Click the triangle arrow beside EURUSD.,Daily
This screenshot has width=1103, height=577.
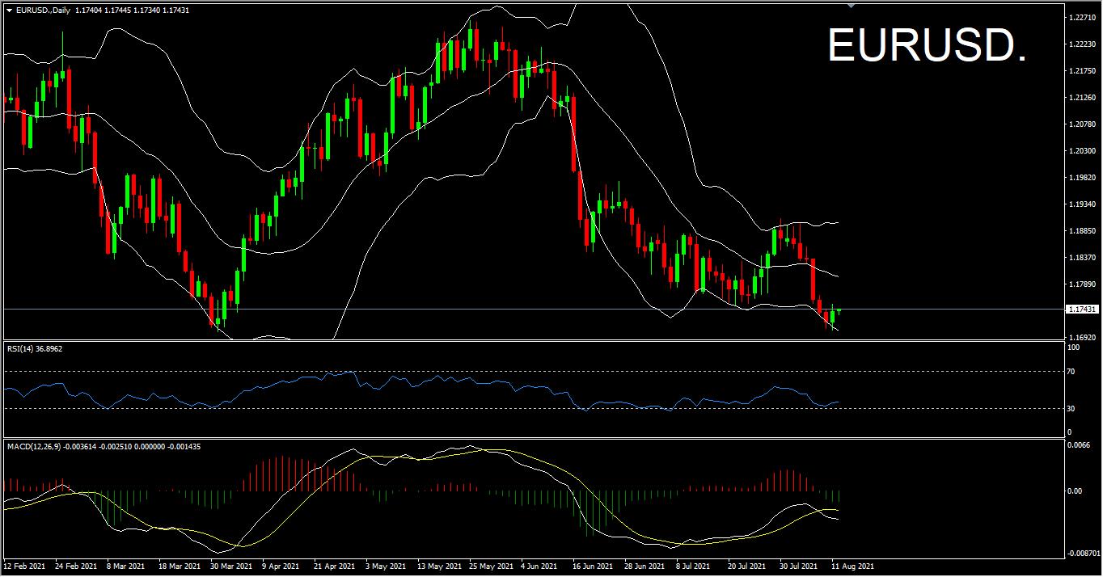coord(9,10)
